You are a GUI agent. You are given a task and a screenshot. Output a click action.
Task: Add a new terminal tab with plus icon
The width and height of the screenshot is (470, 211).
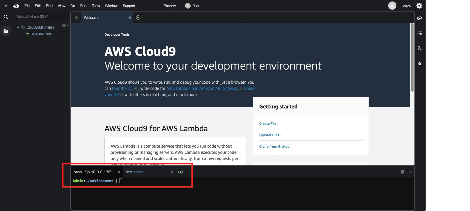tap(180, 172)
